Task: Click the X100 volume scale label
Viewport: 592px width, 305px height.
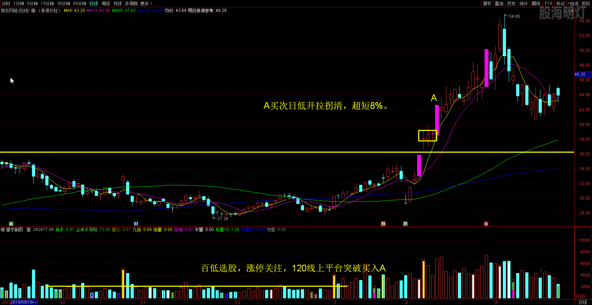Action: (580, 297)
